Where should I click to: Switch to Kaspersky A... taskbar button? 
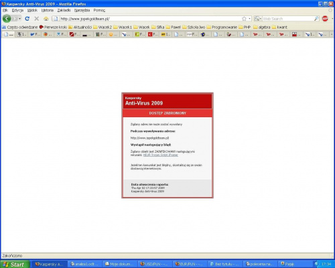click(50, 265)
